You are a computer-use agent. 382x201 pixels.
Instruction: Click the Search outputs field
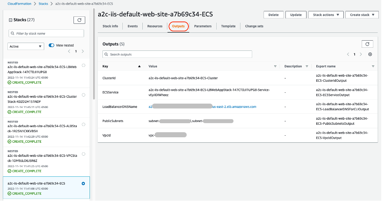tap(177, 54)
